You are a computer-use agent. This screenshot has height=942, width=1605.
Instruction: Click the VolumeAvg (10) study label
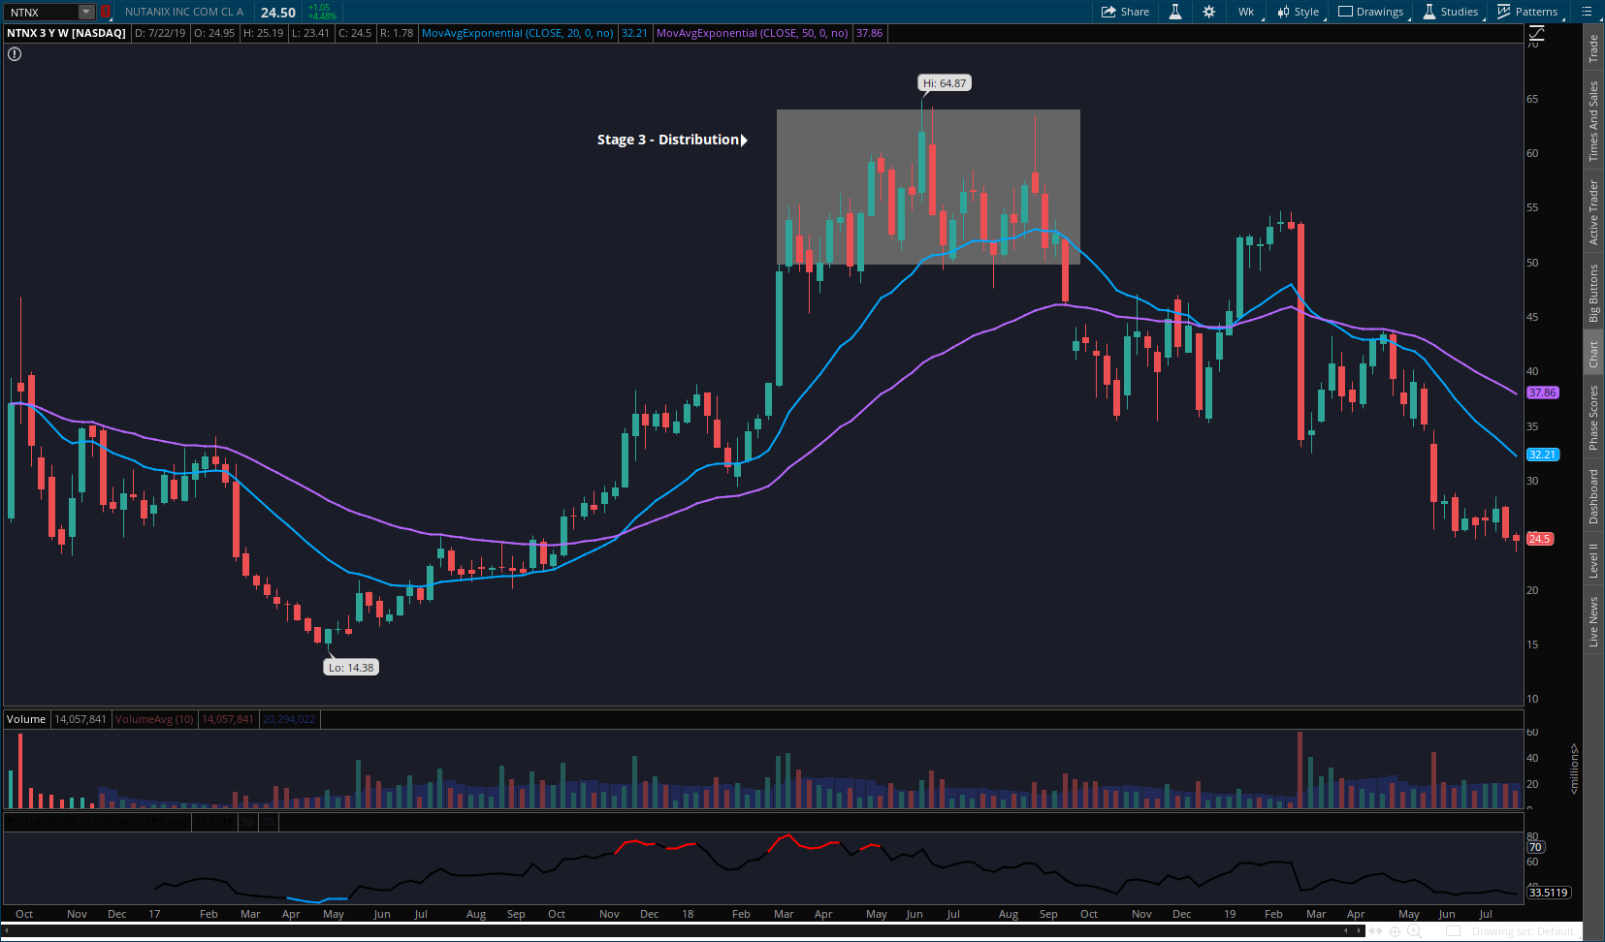click(x=154, y=719)
